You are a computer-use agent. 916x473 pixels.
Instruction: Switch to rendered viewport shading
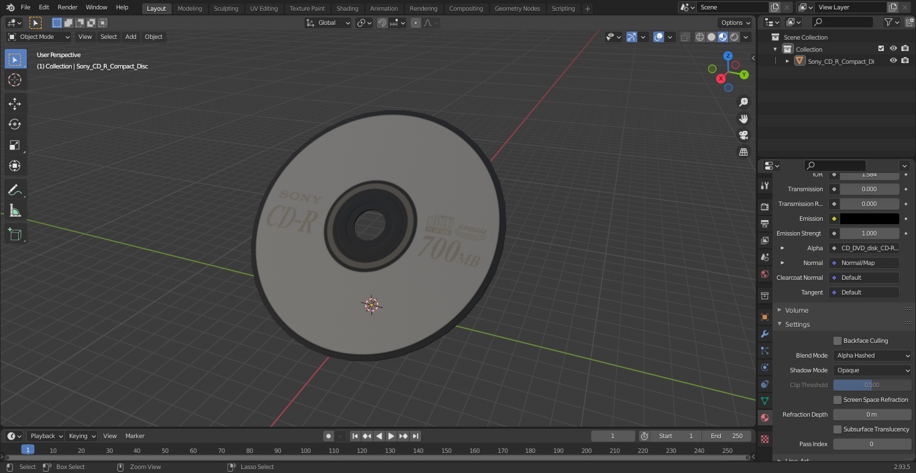click(x=734, y=37)
